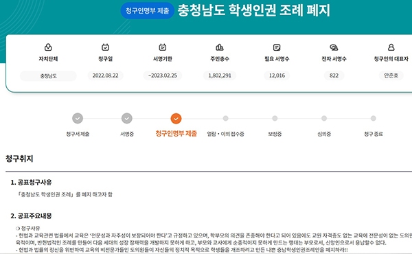The width and height of the screenshot is (412, 254).
Task: Select the 보정중 step dot
Action: (x=275, y=119)
